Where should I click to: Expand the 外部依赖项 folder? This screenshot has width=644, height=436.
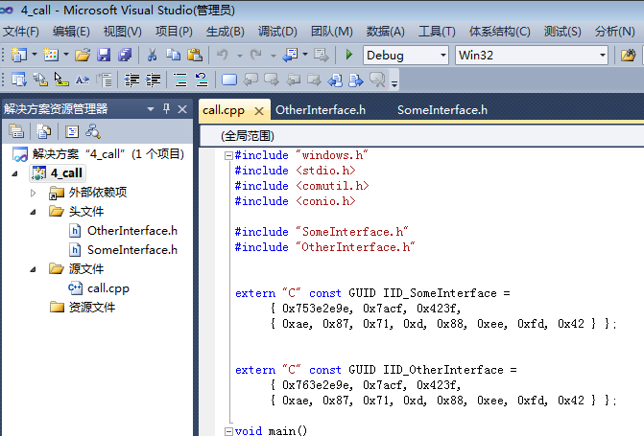(34, 193)
